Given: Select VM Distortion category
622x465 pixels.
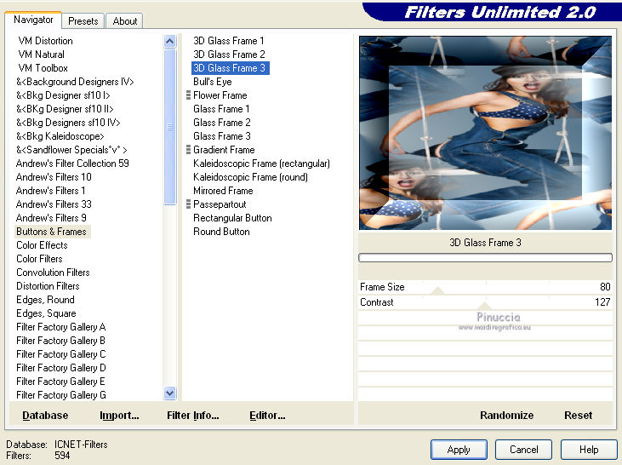Looking at the screenshot, I should 46,41.
